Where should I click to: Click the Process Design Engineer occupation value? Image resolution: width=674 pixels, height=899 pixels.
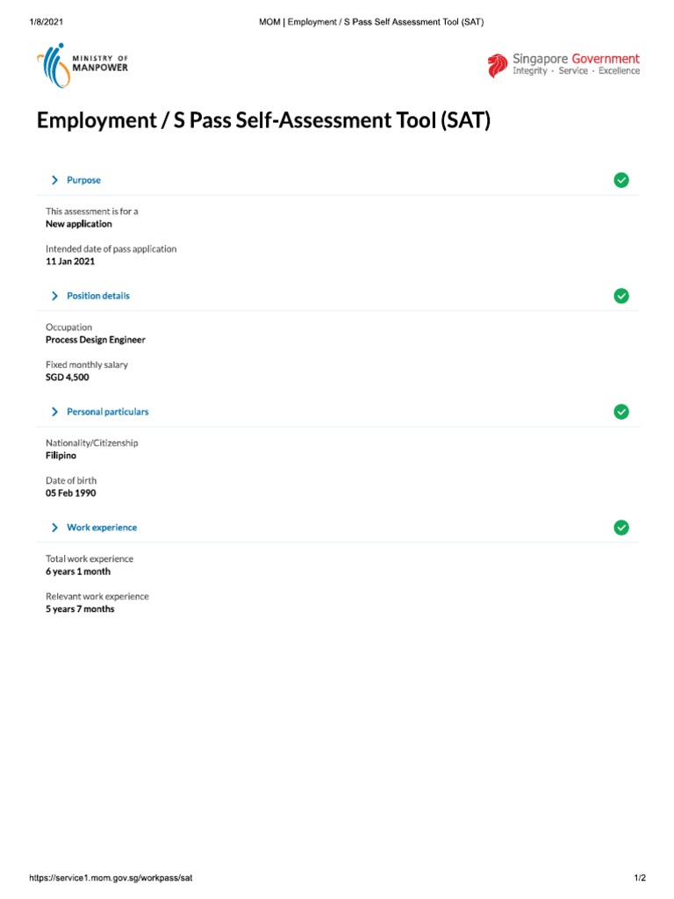[x=95, y=340]
